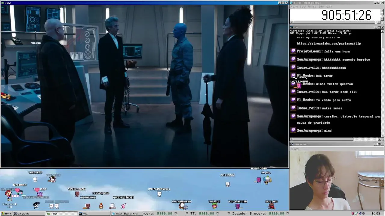Open Arquivo menu in Bloco de notas
Viewport: 385px width, 216px height.
click(294, 7)
